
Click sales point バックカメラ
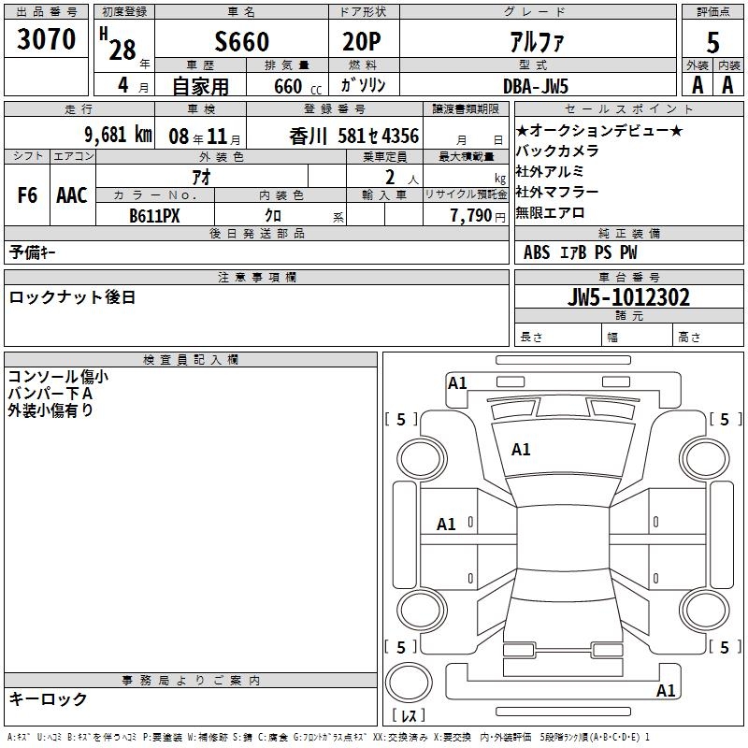click(557, 151)
